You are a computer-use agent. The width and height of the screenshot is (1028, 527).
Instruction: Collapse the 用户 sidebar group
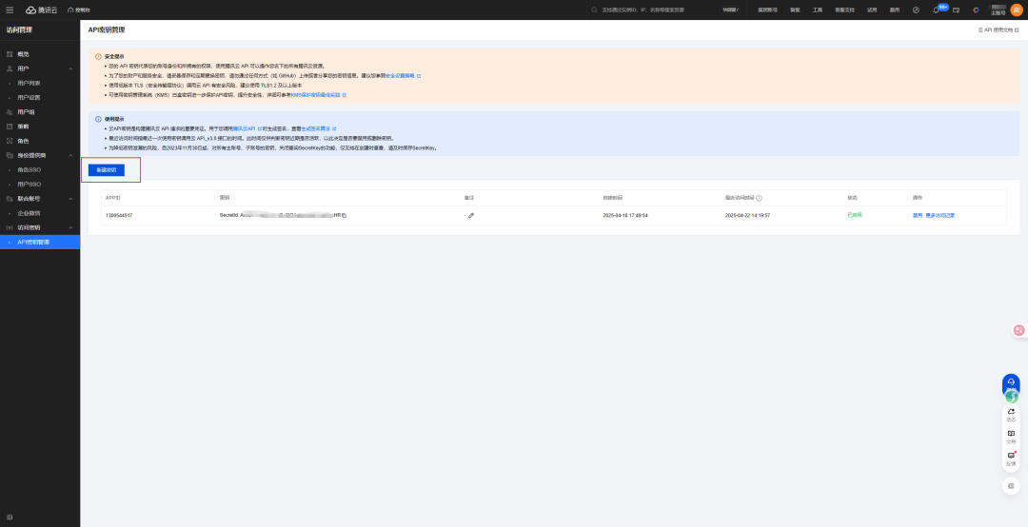pyautogui.click(x=40, y=68)
